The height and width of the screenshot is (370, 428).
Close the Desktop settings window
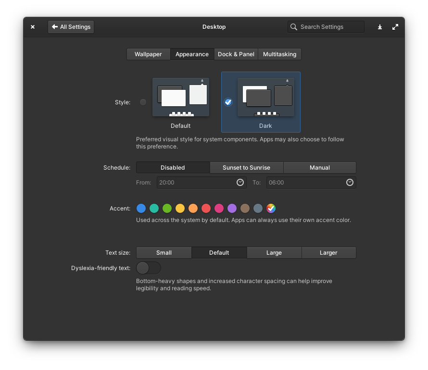point(33,27)
